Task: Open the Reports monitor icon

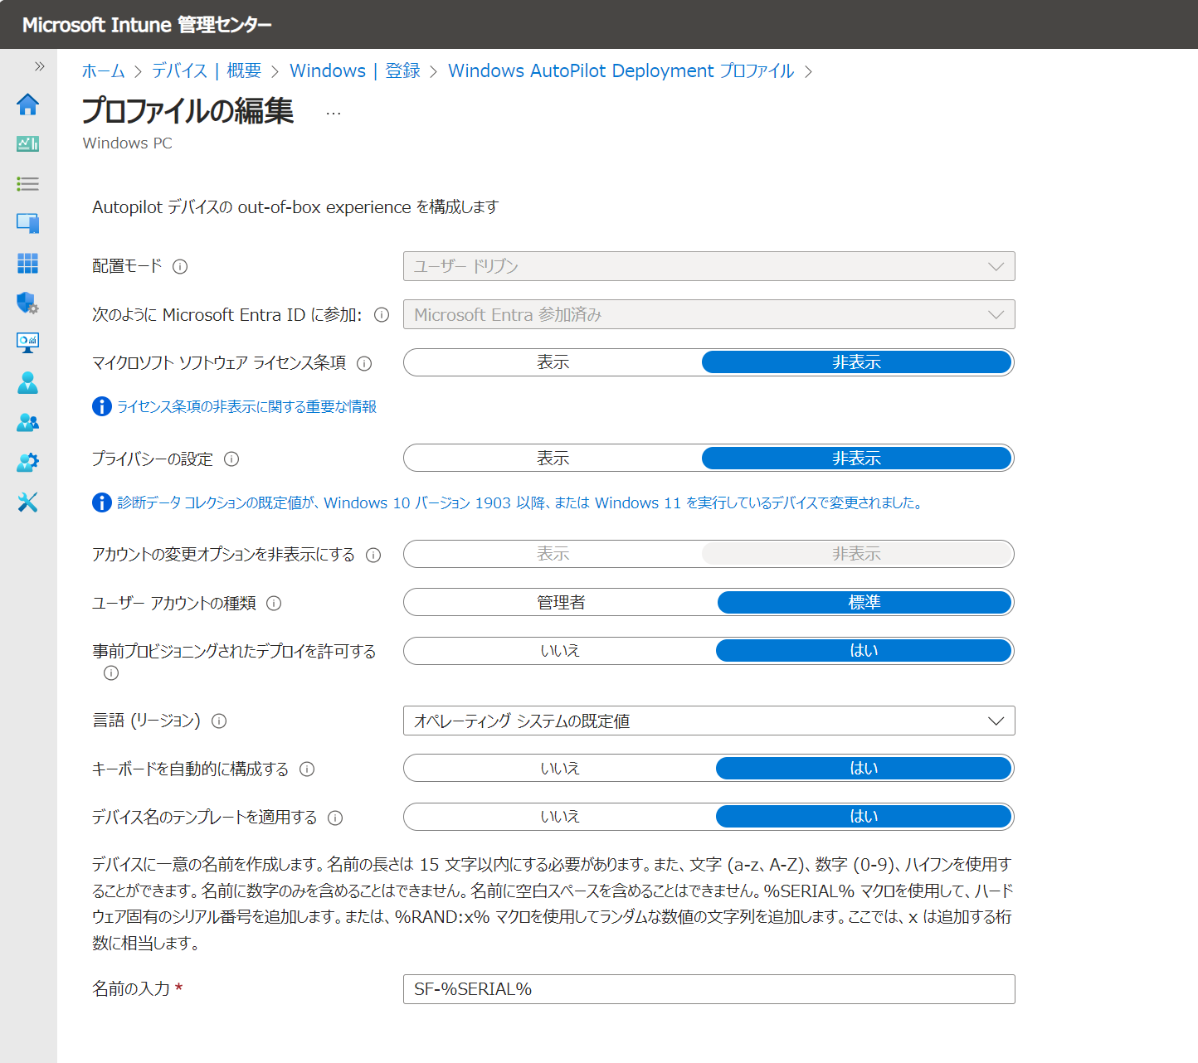Action: 27,342
